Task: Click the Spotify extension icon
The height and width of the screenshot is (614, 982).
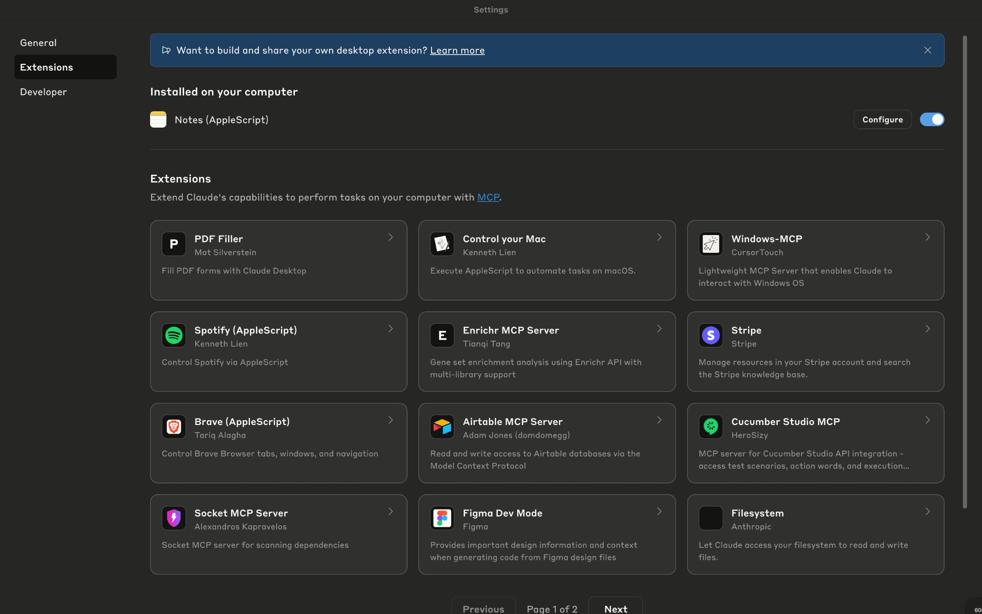Action: pyautogui.click(x=174, y=335)
